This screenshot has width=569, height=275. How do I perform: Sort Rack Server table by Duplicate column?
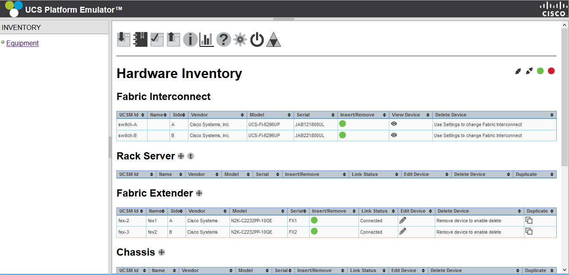(534, 174)
